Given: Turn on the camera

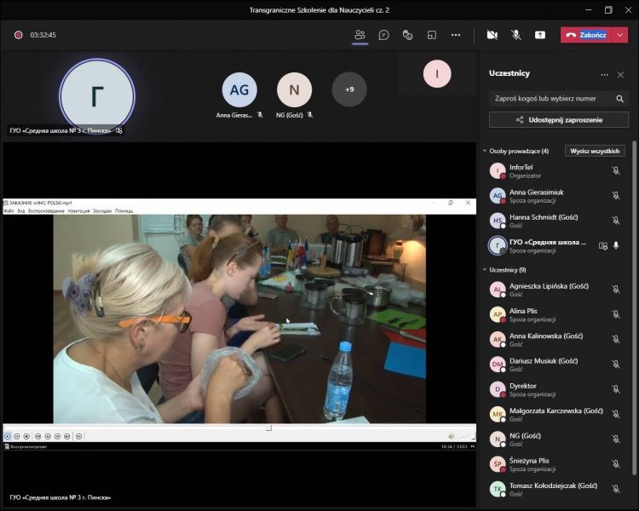Looking at the screenshot, I should (492, 35).
